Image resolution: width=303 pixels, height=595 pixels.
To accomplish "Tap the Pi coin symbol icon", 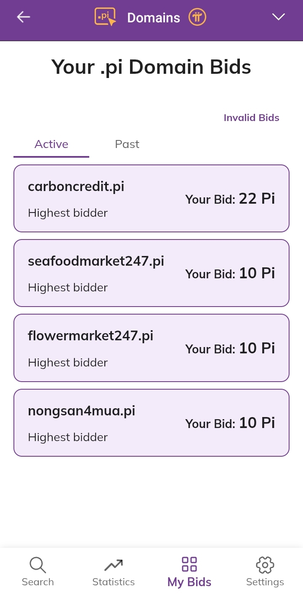I will click(197, 17).
